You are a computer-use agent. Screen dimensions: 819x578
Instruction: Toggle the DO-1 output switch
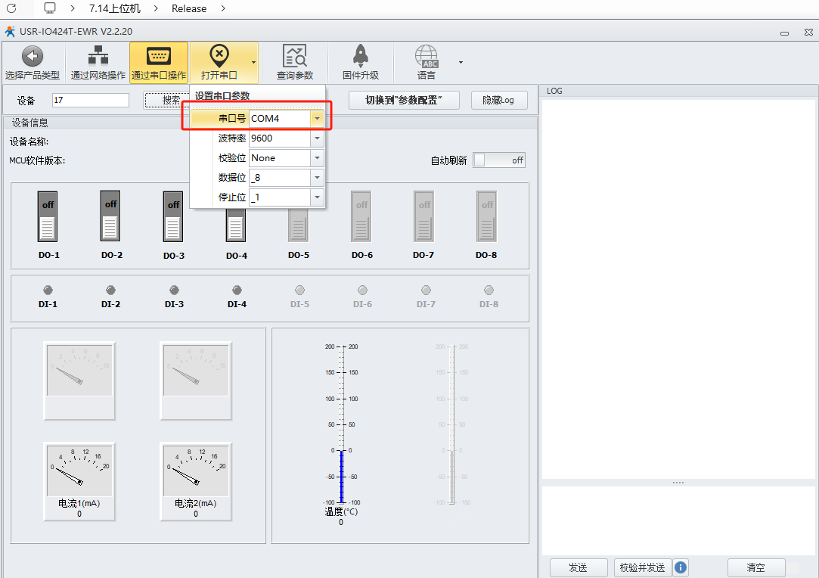coord(48,216)
